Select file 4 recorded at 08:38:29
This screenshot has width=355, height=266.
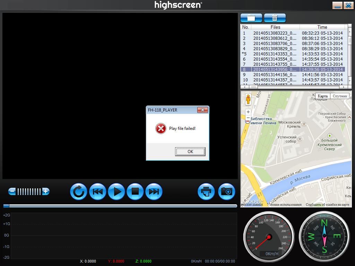293,48
